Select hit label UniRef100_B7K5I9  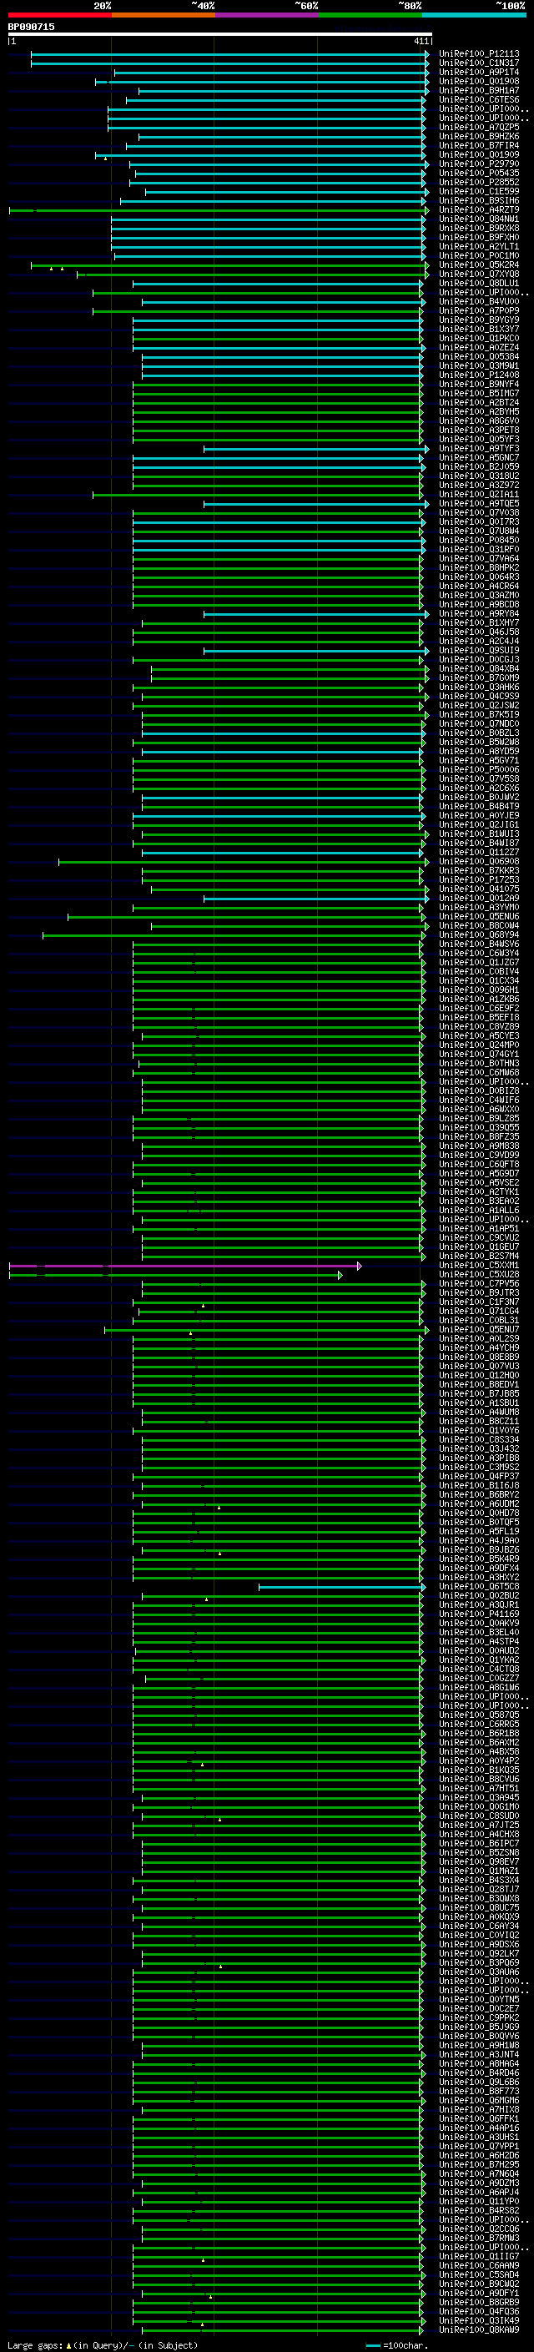pyautogui.click(x=478, y=715)
